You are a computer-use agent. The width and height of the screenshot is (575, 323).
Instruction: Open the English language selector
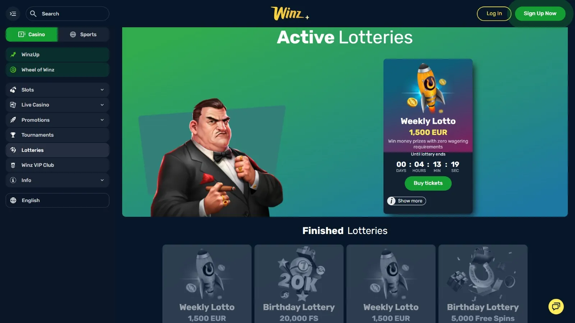coord(57,200)
